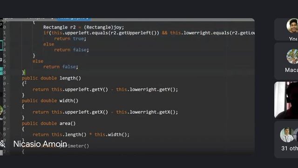This screenshot has width=298, height=168.
Task: Click the line returning upperleft.getX() minus lowerright.getX()
Action: pos(105,112)
